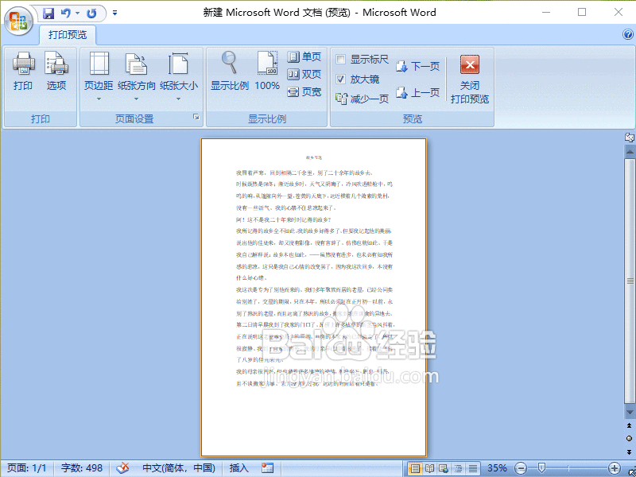Image resolution: width=636 pixels, height=477 pixels.
Task: Click the Save icon in Quick Access Toolbar
Action: click(47, 13)
